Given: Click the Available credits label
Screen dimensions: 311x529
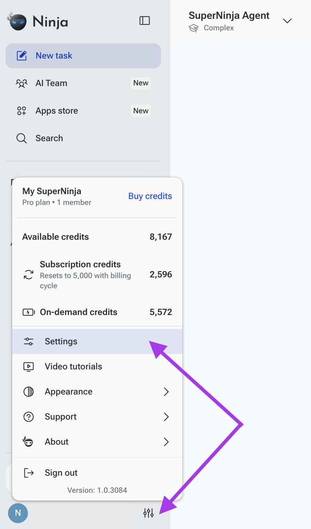Looking at the screenshot, I should click(55, 237).
